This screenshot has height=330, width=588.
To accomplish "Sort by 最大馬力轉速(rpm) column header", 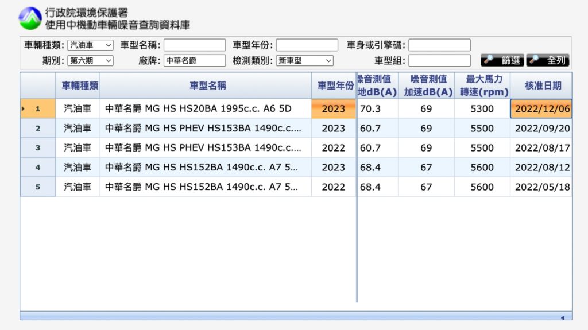I will pyautogui.click(x=482, y=86).
